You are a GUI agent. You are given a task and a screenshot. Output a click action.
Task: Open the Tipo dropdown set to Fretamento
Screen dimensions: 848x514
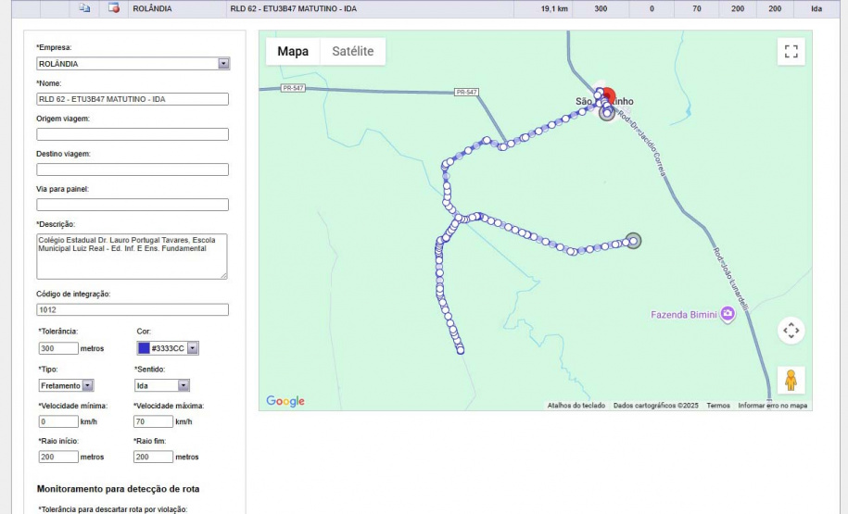point(87,385)
